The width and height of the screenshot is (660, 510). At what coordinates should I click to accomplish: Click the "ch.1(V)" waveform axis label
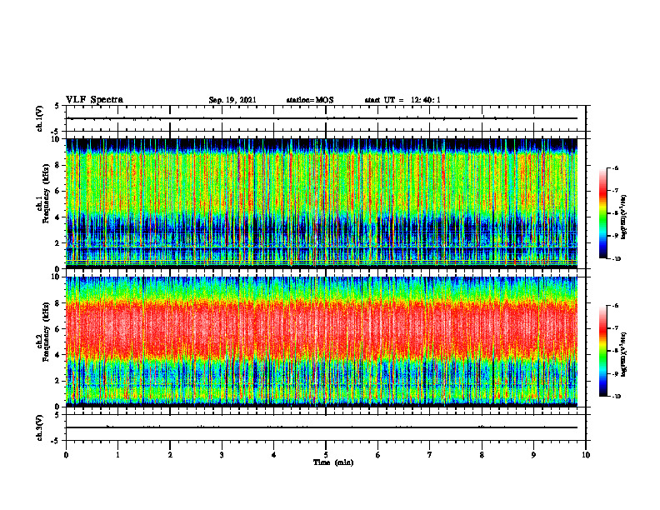39,118
